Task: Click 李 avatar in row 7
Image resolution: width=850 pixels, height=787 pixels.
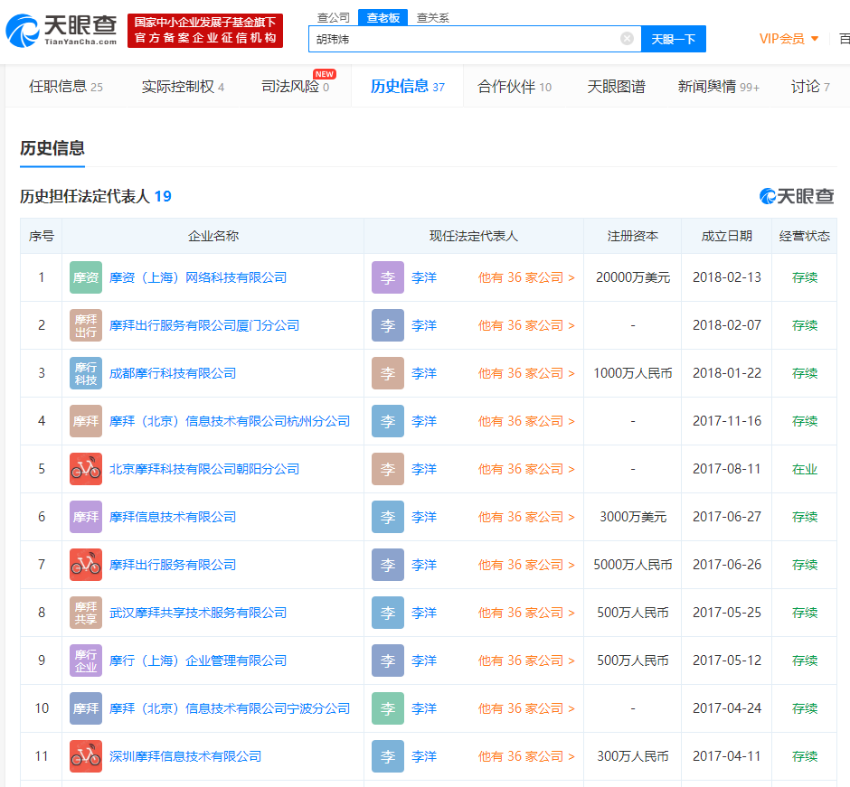Action: [x=388, y=565]
